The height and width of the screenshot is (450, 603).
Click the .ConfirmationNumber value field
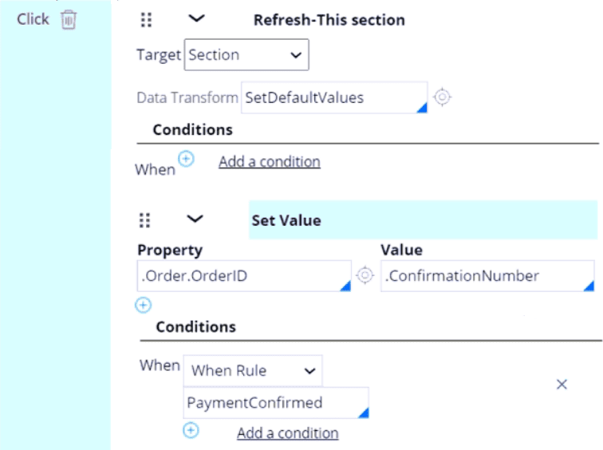(487, 276)
